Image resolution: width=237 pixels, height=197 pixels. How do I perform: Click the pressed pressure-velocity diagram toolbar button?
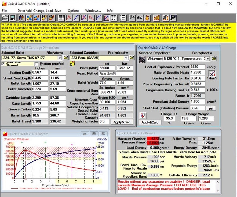pyautogui.click(x=107, y=18)
